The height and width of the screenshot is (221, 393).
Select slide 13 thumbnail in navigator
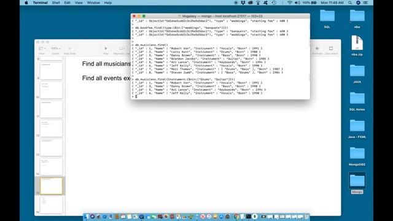point(51,148)
